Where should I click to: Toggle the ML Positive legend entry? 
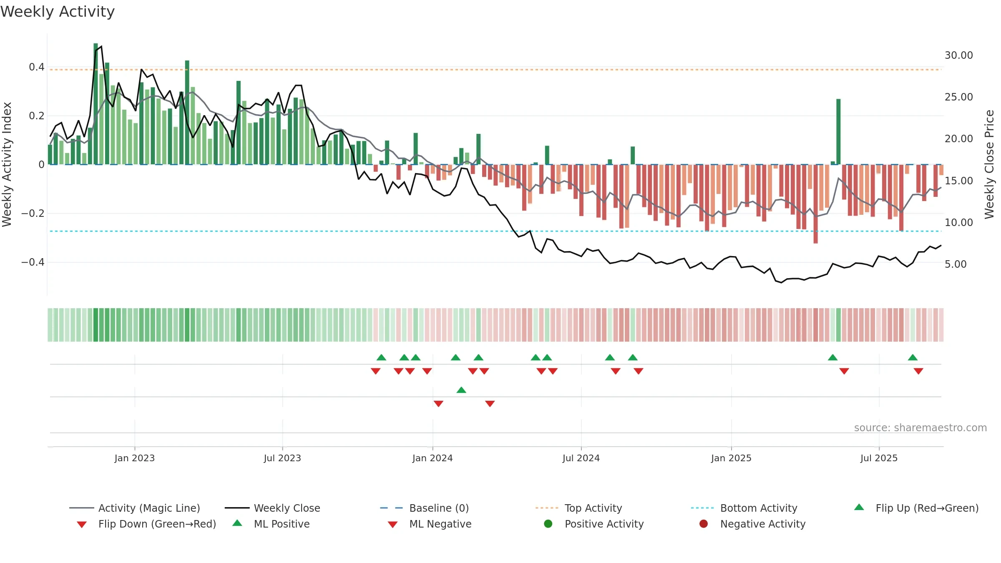pos(271,524)
